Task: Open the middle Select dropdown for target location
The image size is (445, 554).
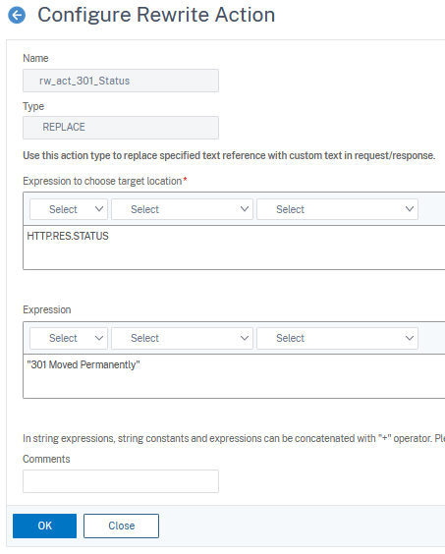Action: click(x=182, y=209)
